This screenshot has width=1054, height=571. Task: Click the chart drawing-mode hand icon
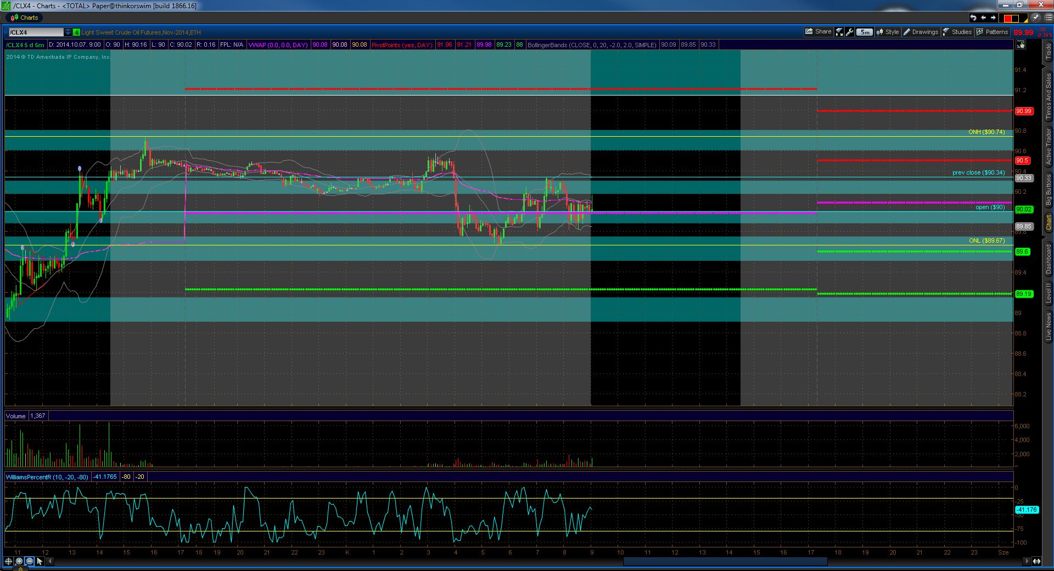click(x=1021, y=45)
